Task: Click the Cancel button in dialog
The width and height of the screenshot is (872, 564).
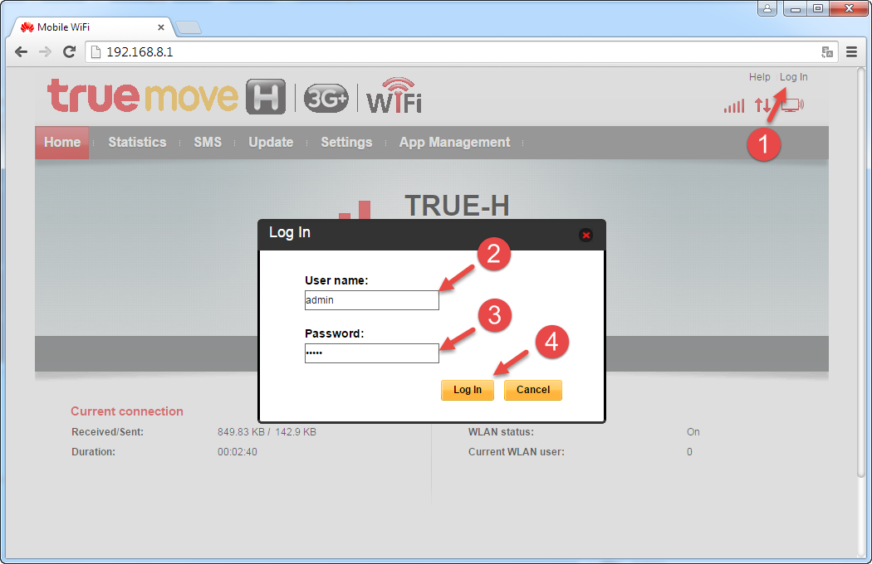Action: [533, 390]
